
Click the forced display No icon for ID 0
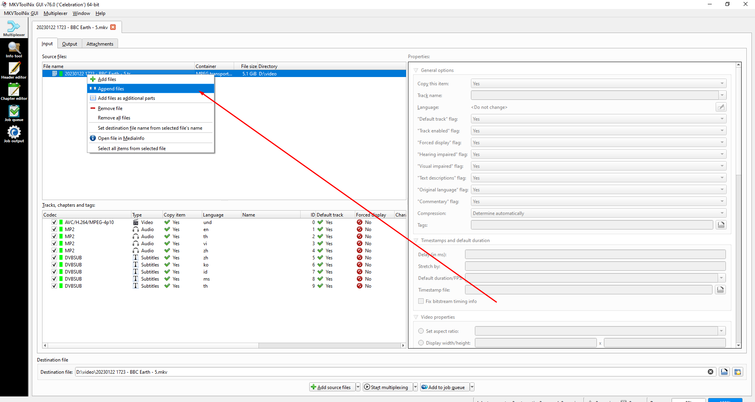(x=360, y=222)
